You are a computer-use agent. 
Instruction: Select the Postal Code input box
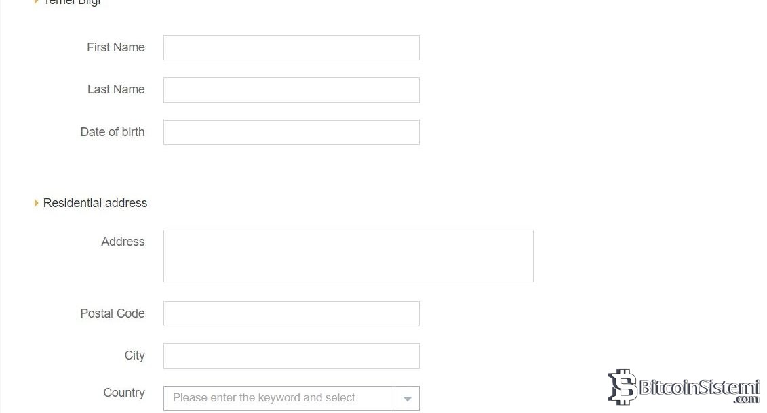tap(291, 314)
